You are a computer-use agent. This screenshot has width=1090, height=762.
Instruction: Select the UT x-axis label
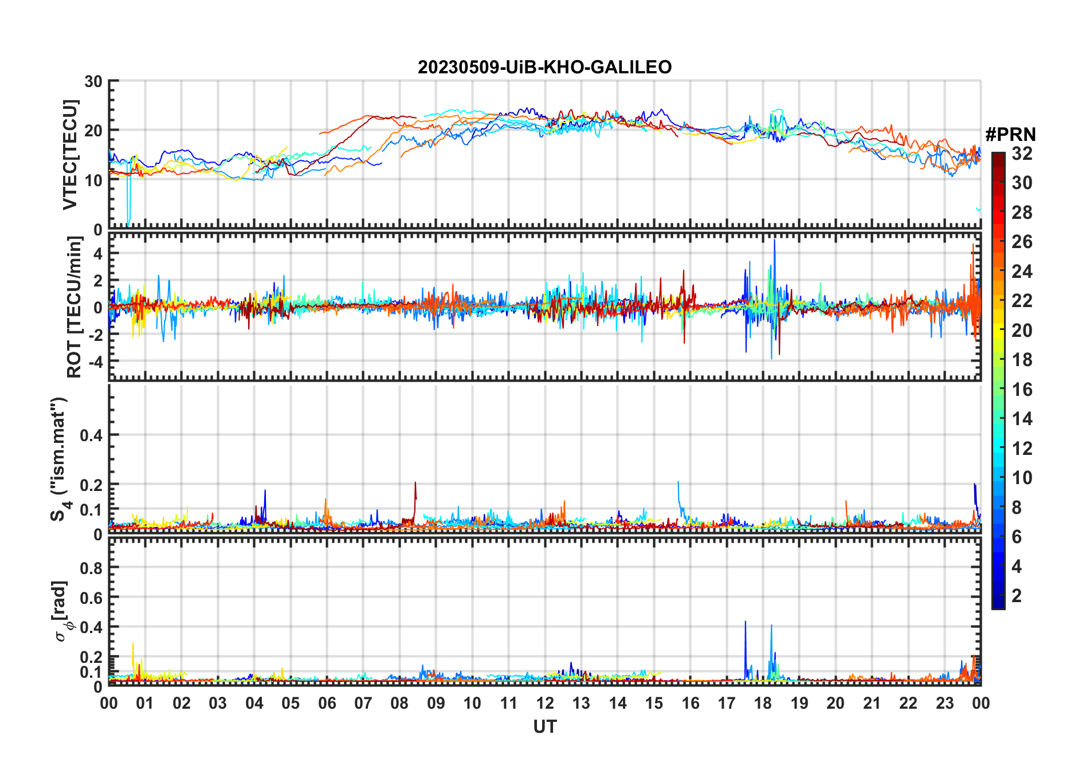[544, 727]
